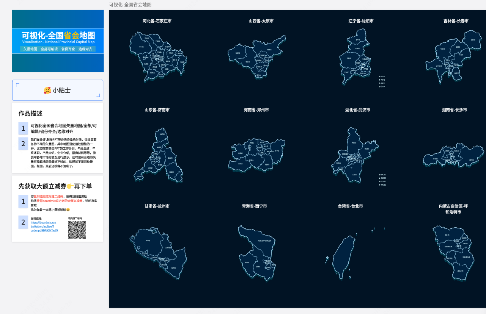Select the 辽宁省-沈阳市 map graphic

356,57
